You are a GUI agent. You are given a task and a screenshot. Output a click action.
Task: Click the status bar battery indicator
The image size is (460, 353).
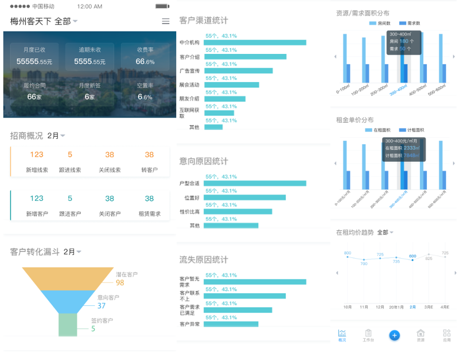[162, 6]
